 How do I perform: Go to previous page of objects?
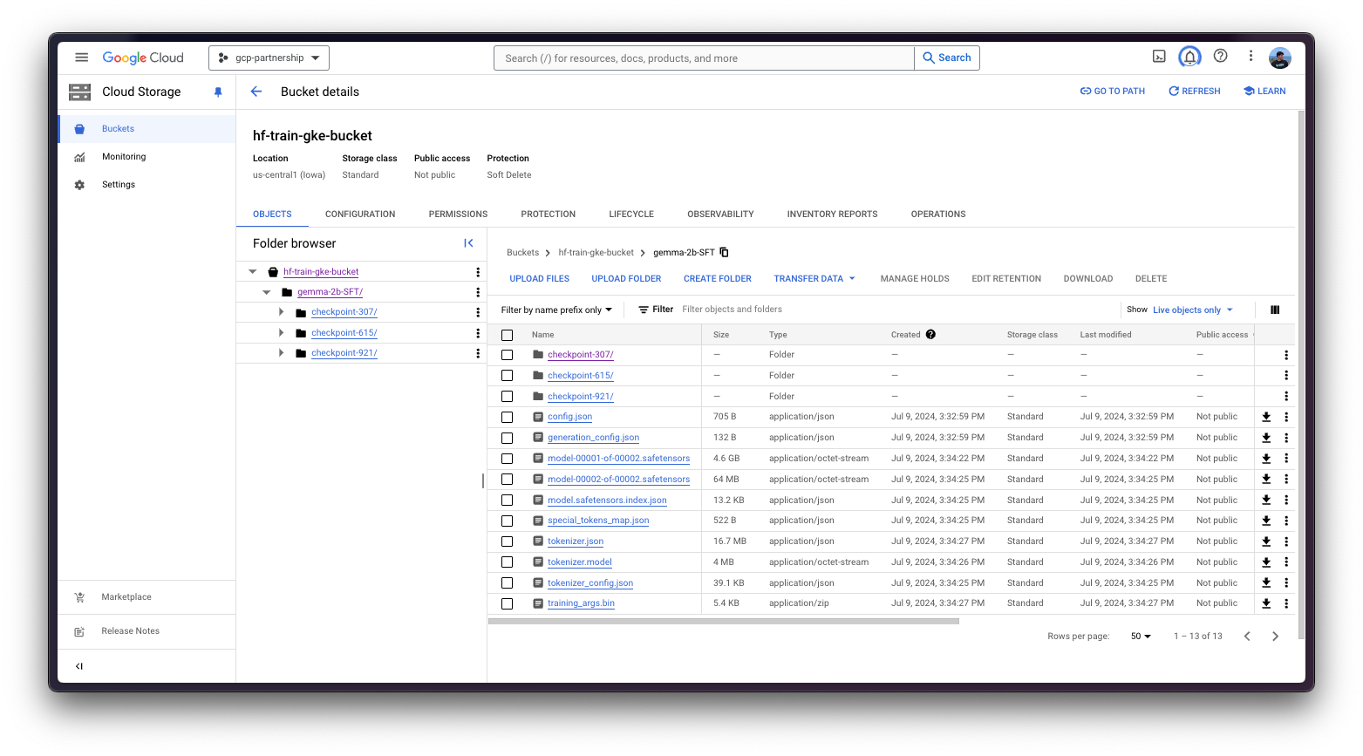[1247, 637]
